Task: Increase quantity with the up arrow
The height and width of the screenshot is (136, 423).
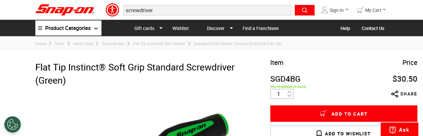Action: (x=289, y=92)
